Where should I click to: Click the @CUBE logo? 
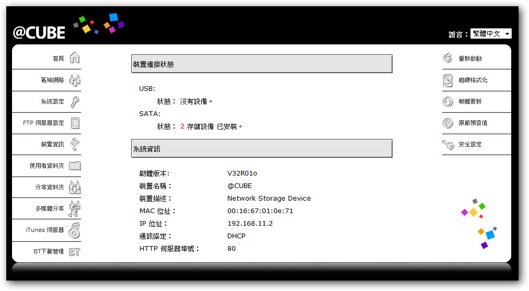click(x=39, y=33)
